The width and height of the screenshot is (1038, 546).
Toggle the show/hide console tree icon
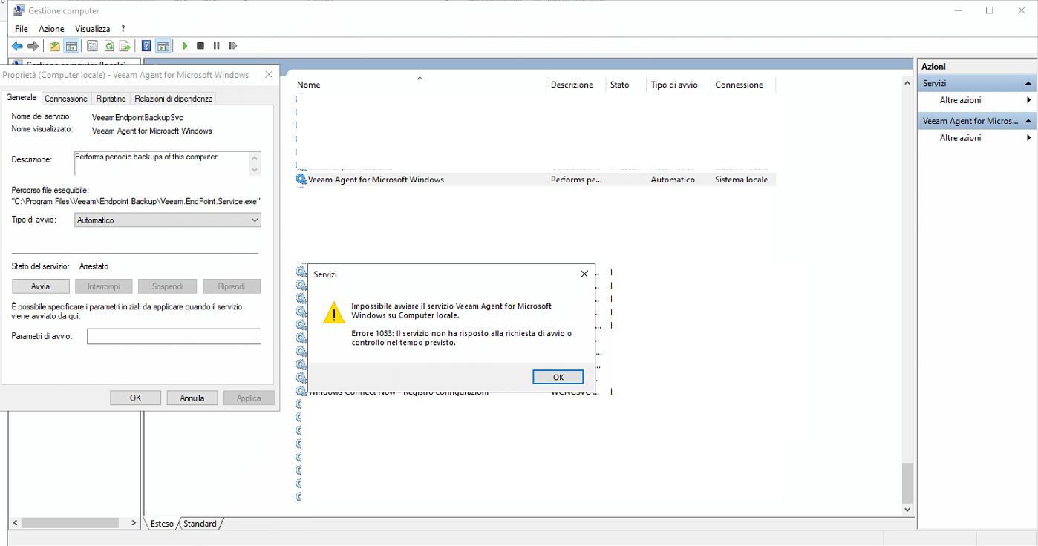pyautogui.click(x=71, y=46)
